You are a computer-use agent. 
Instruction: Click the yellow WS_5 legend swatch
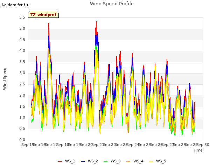[x=151, y=161]
